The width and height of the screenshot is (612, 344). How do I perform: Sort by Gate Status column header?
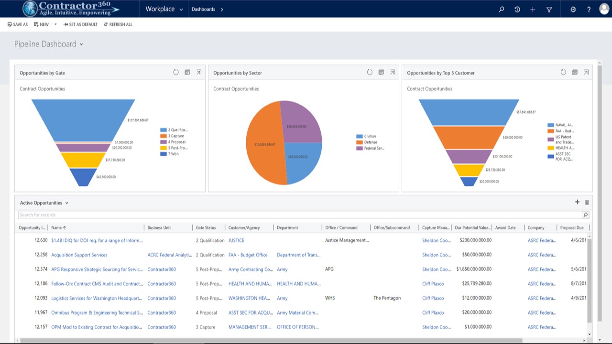[206, 228]
